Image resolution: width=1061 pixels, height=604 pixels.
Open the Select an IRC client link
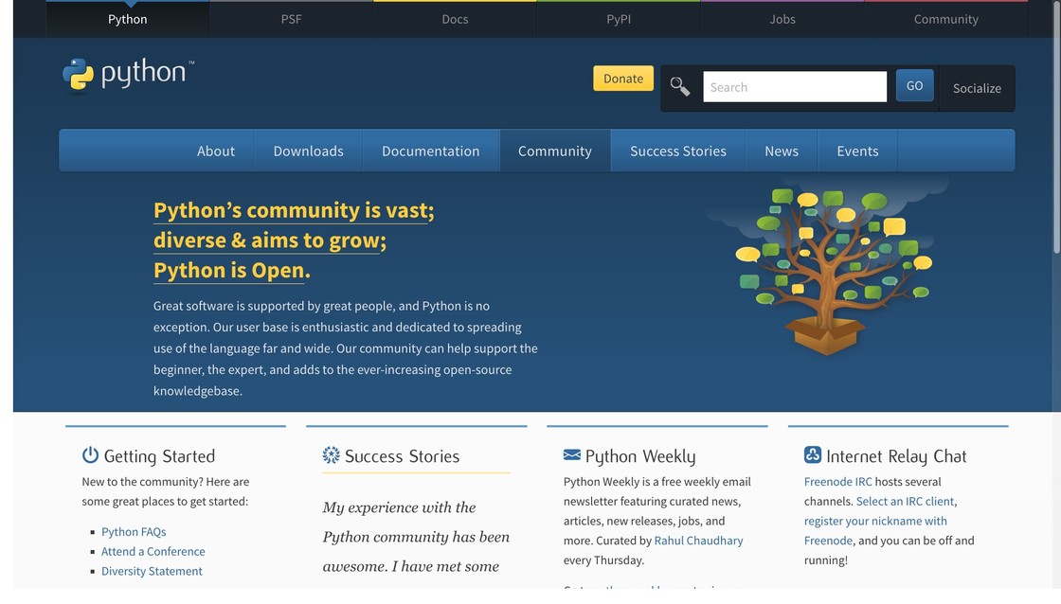click(x=905, y=501)
